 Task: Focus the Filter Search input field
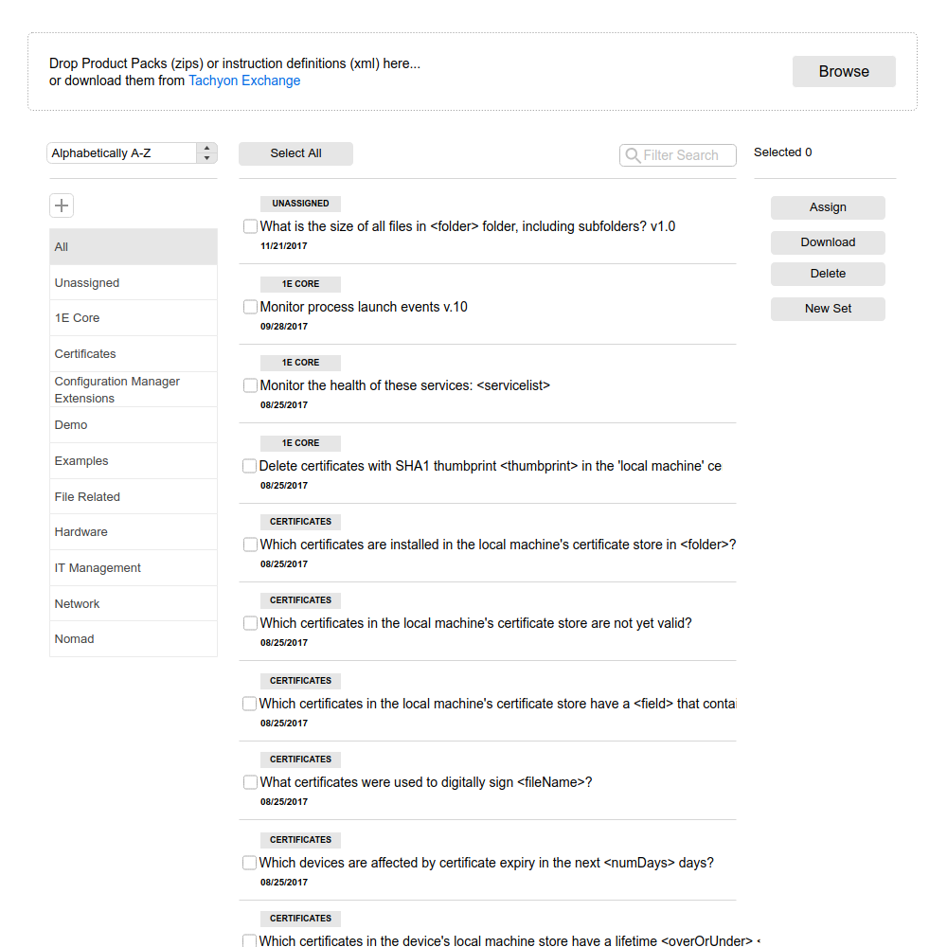[x=678, y=155]
